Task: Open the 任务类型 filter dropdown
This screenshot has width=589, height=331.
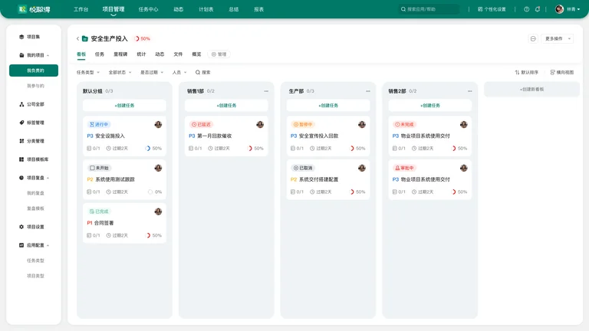Action: coord(88,73)
